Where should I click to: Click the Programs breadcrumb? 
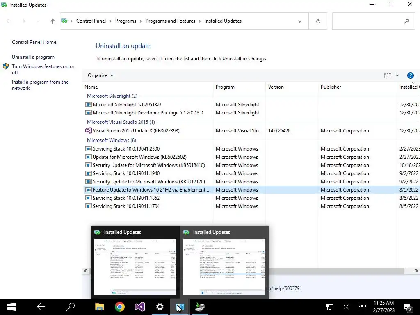click(126, 21)
